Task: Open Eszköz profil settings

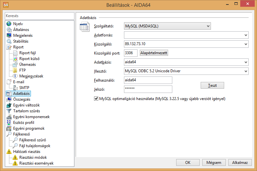Action: click(24, 123)
